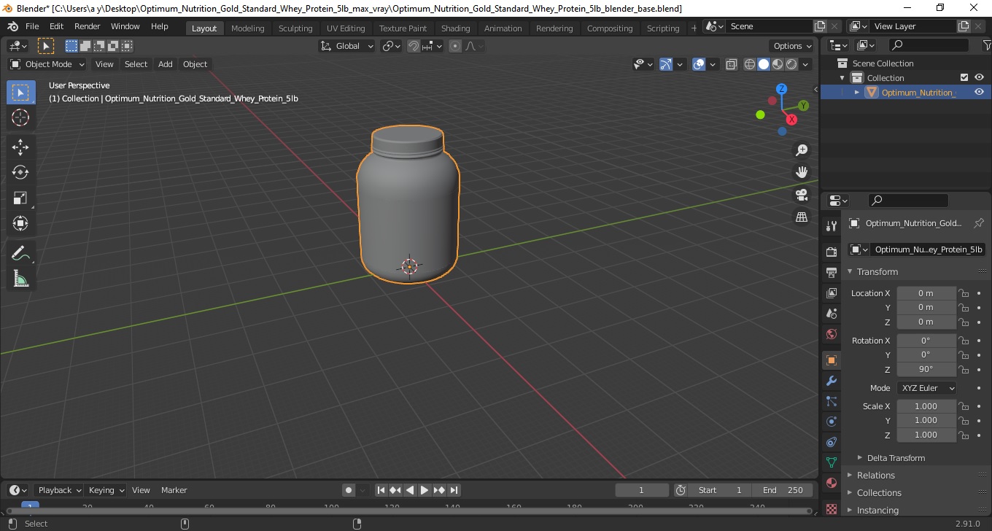Open Global transform orientation dropdown

pos(347,46)
